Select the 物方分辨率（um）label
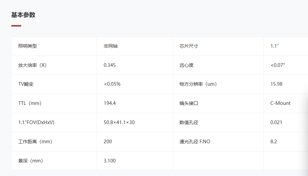Viewport: 308px width, 176px height. coord(198,84)
